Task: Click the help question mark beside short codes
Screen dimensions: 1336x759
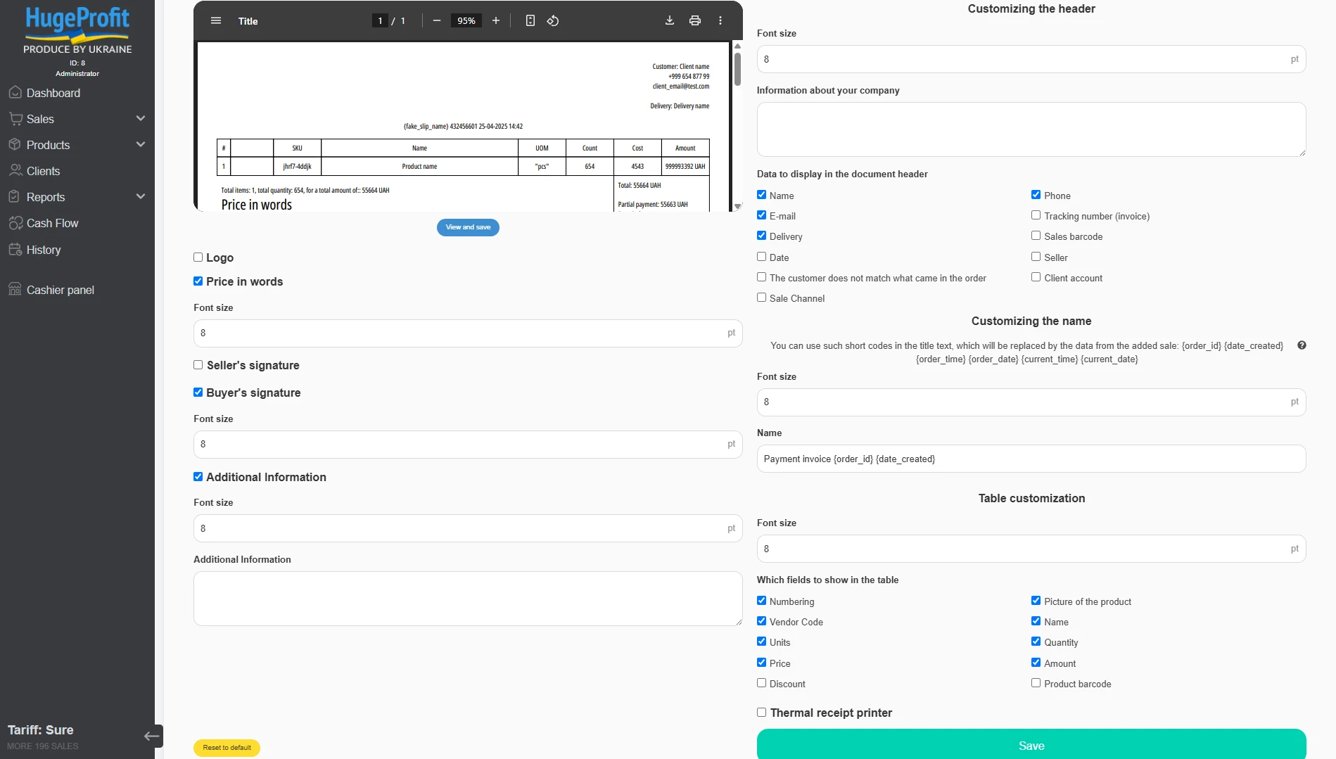Action: (x=1302, y=345)
